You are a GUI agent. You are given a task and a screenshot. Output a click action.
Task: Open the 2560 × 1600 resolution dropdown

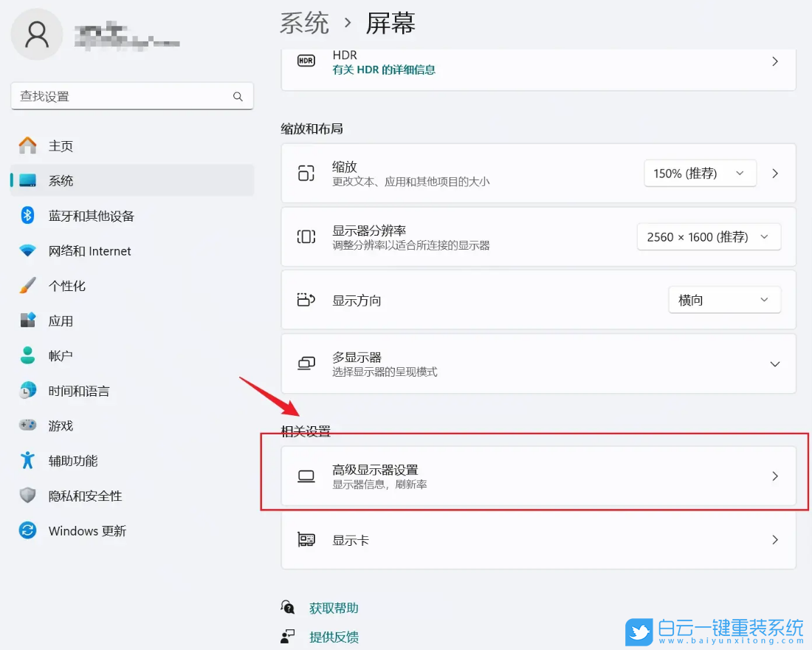pos(708,236)
